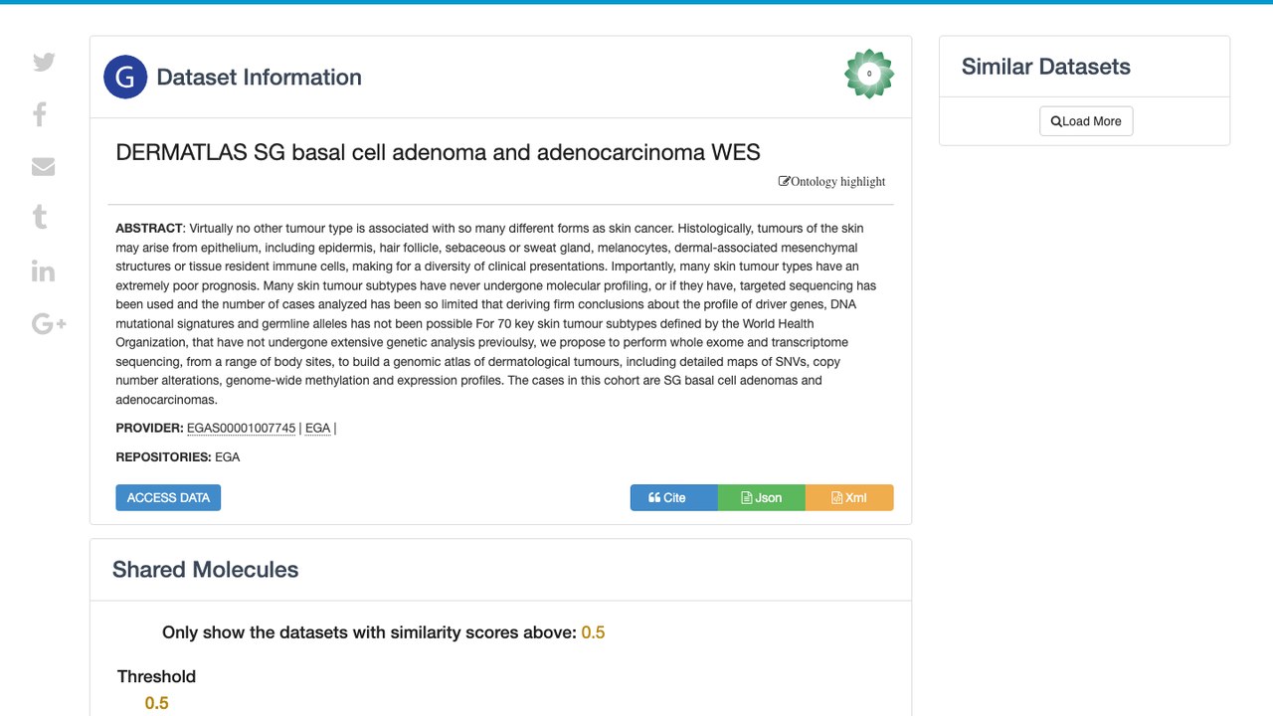Image resolution: width=1273 pixels, height=716 pixels.
Task: Share on Tumblr icon
Action: coord(40,217)
